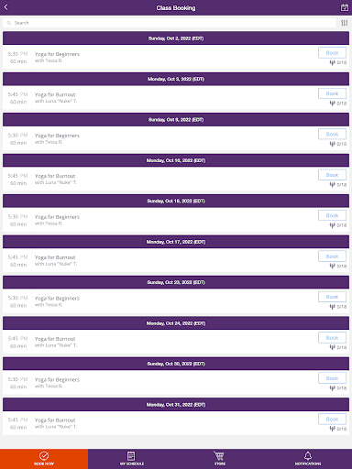
Task: Book Yoga for Burnout on Oct 3
Action: (x=332, y=93)
